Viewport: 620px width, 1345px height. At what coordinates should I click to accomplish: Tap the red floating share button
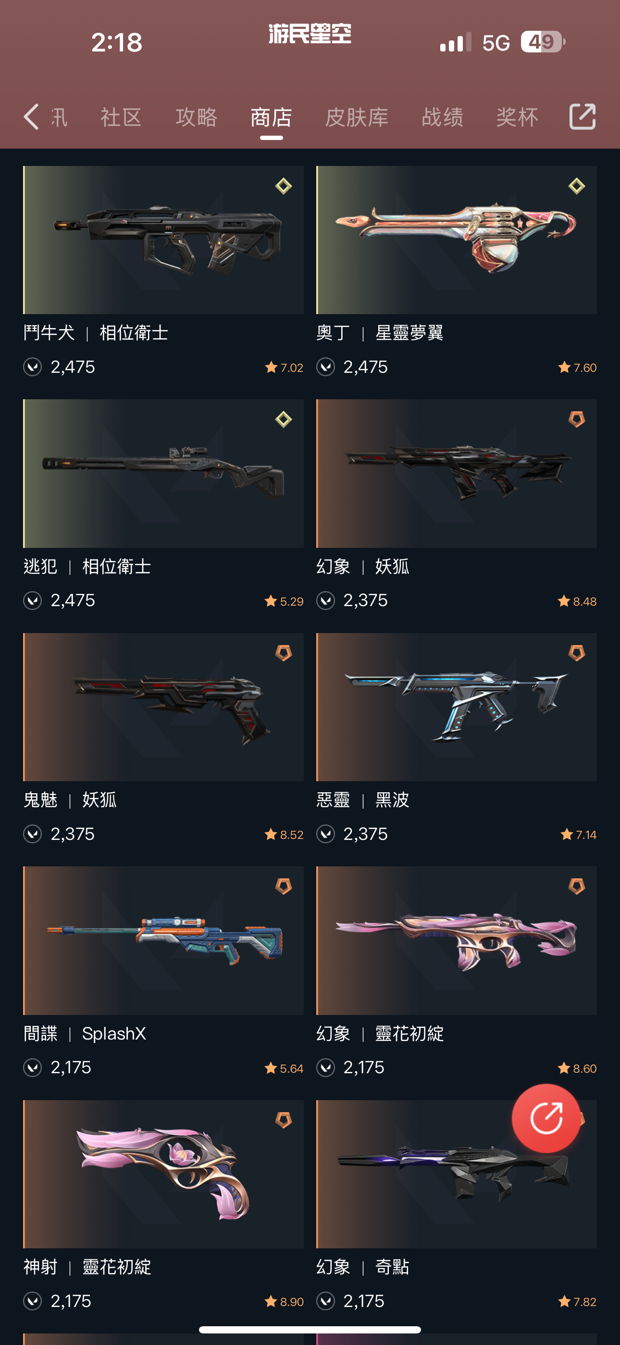click(x=546, y=1118)
